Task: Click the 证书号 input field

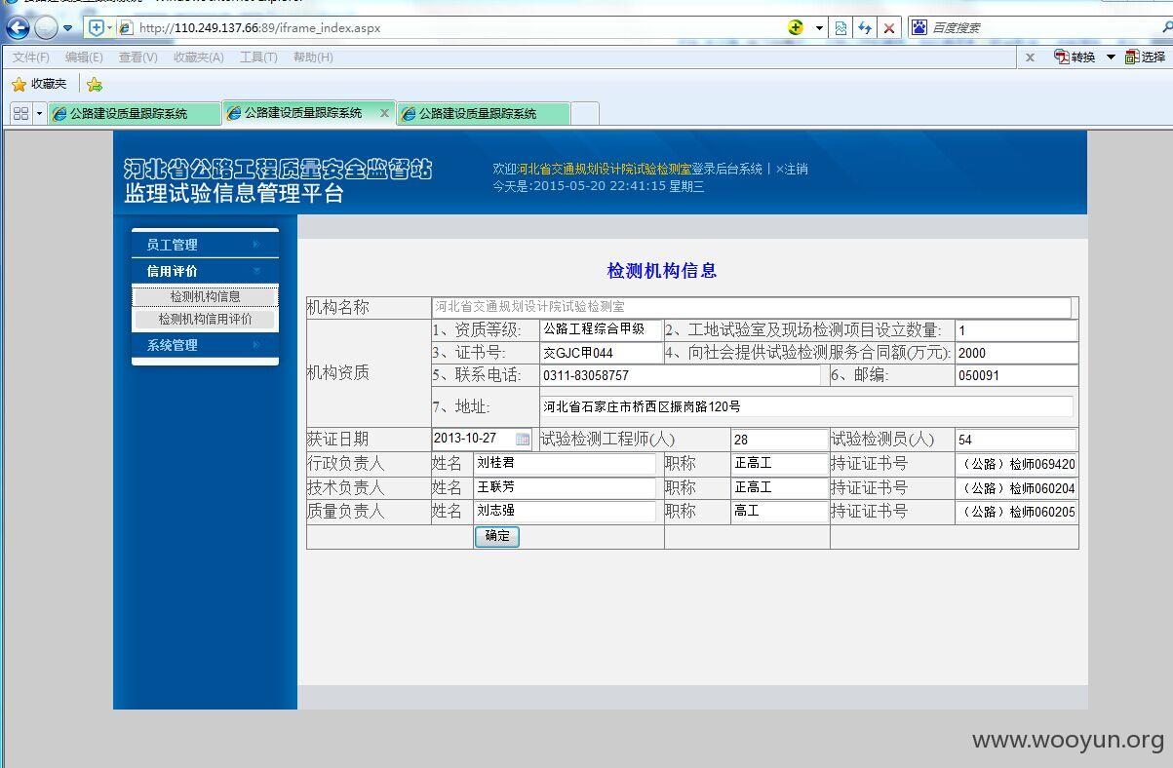Action: click(x=602, y=353)
